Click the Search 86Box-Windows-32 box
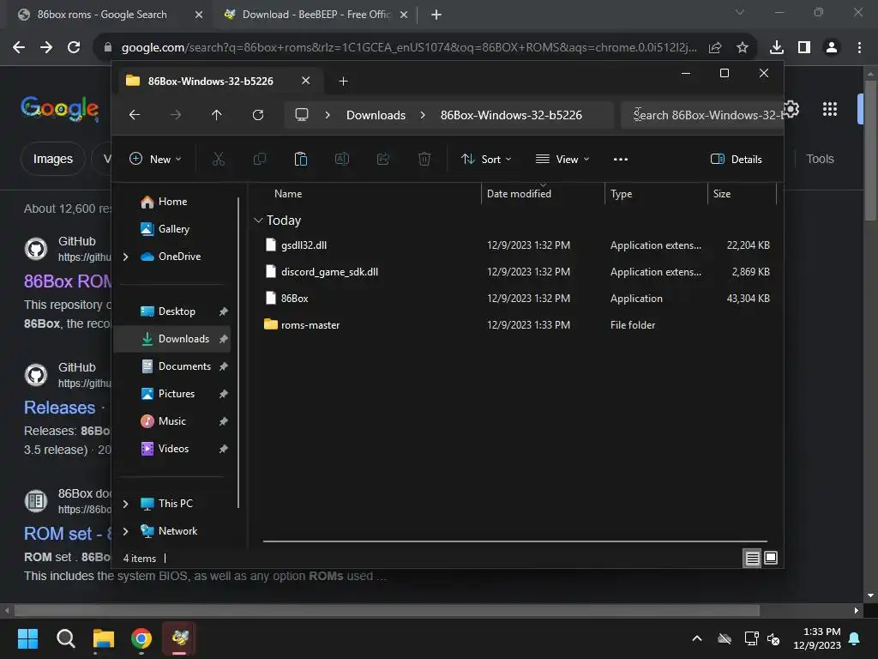Image resolution: width=878 pixels, height=659 pixels. [x=702, y=115]
